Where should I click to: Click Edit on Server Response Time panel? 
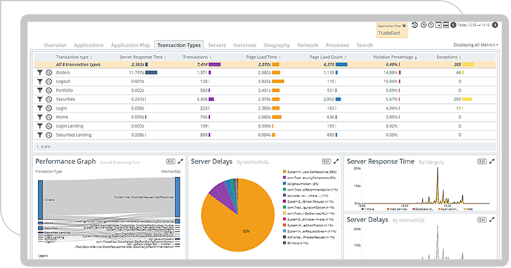pyautogui.click(x=482, y=161)
